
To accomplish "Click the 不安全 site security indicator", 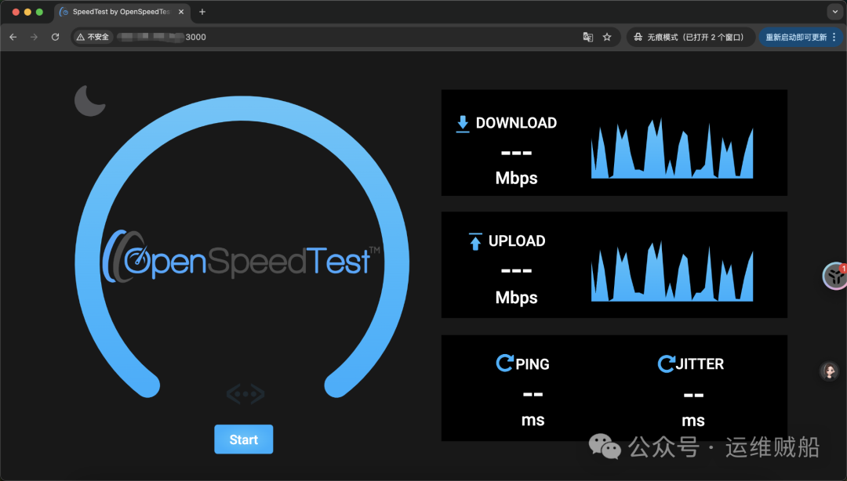I will [x=93, y=37].
